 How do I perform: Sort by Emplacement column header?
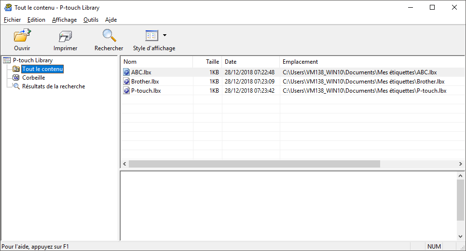(x=372, y=62)
